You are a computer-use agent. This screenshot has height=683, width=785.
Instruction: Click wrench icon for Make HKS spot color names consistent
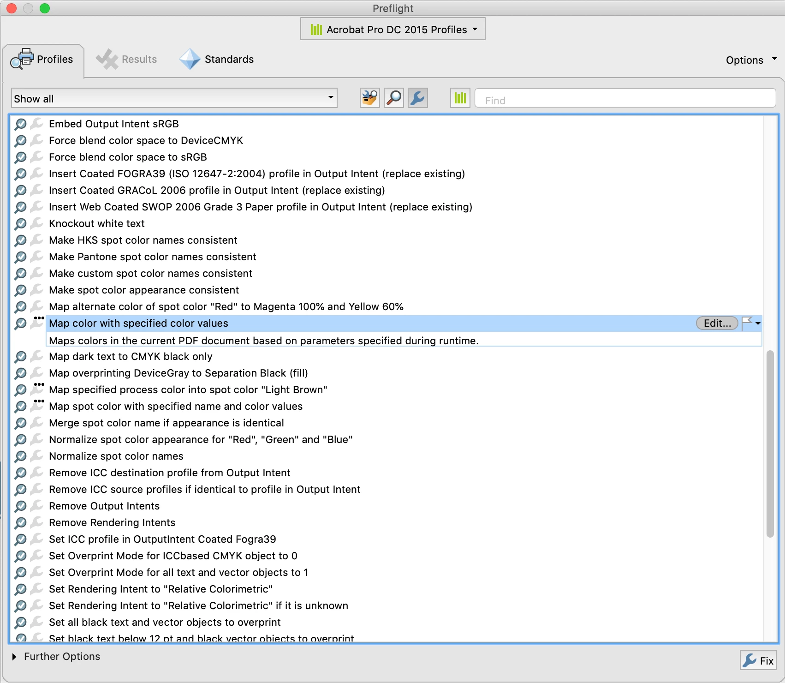click(x=36, y=240)
